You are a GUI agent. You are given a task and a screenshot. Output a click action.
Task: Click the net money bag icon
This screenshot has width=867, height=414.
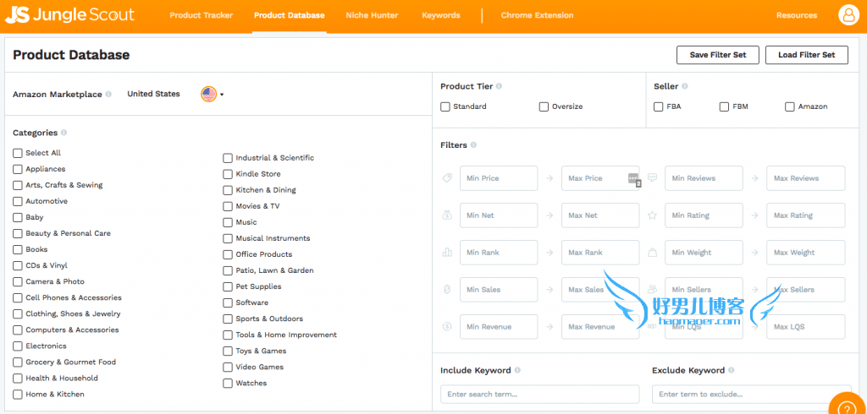(447, 215)
